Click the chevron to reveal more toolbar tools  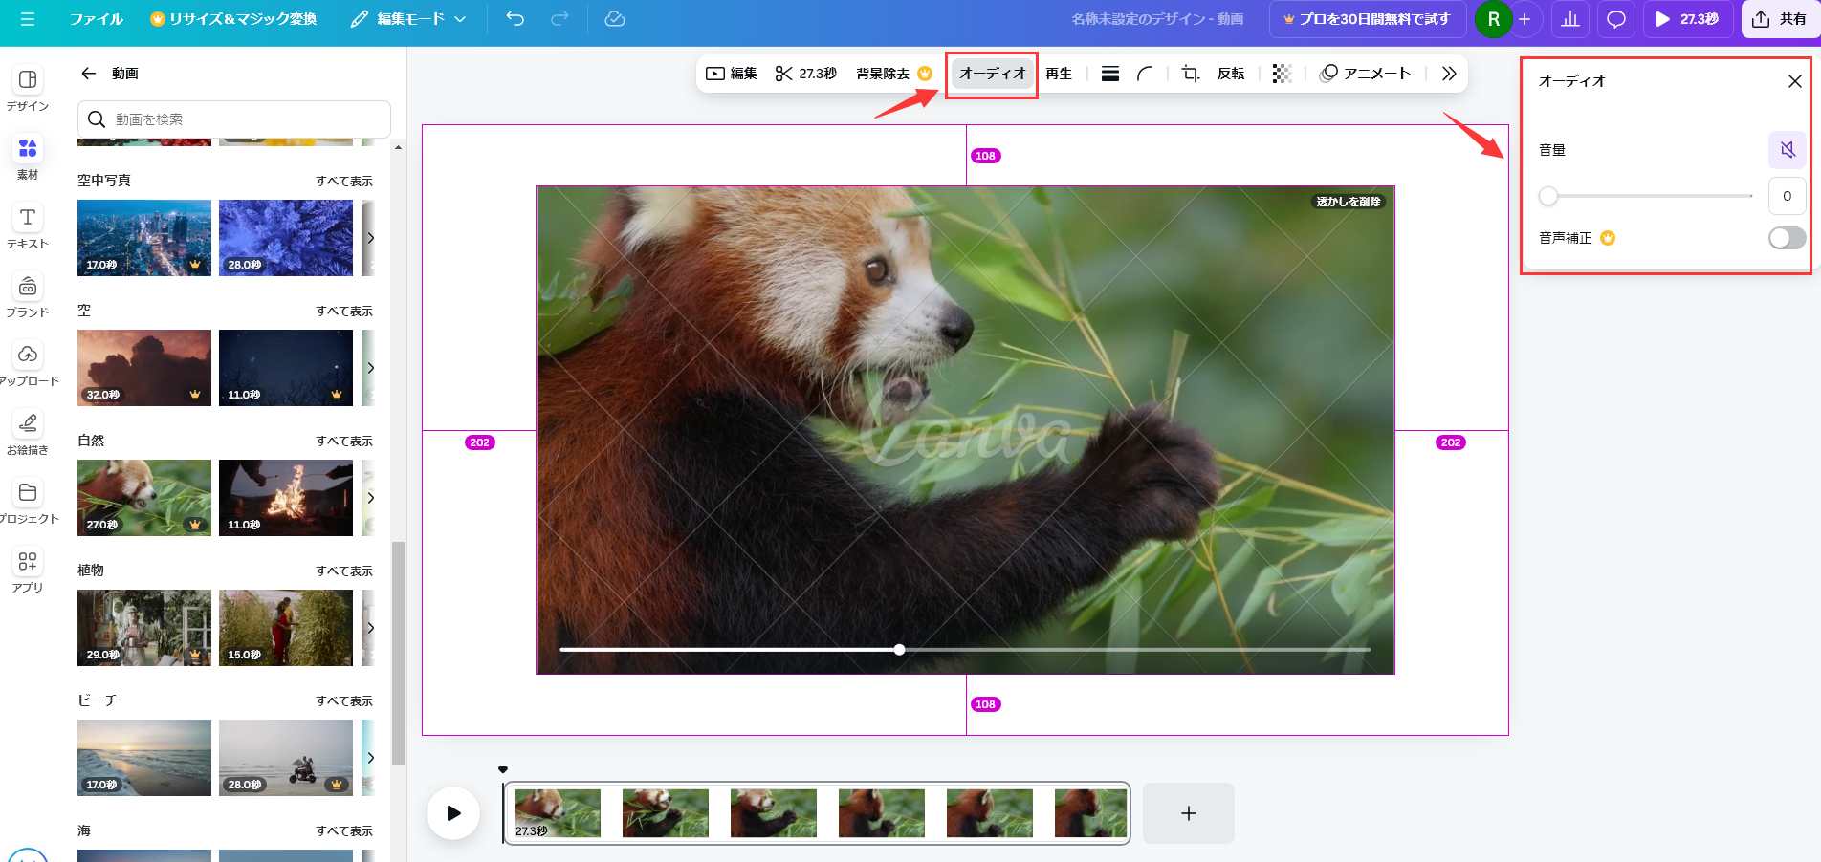pyautogui.click(x=1449, y=73)
